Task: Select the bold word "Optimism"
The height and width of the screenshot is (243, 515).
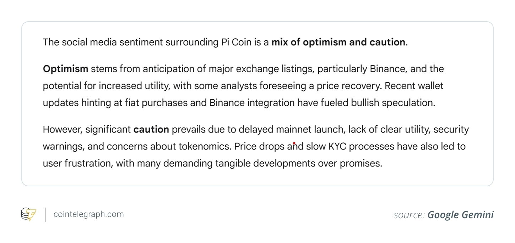Action: (x=65, y=69)
